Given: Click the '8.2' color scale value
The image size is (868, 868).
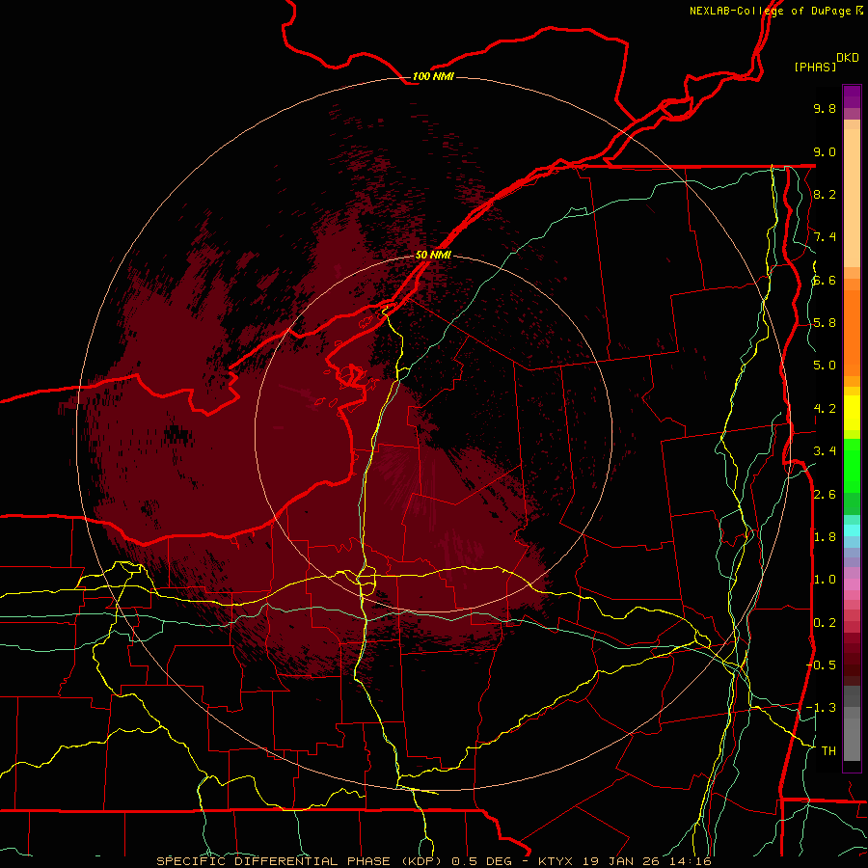Looking at the screenshot, I should 825,194.
